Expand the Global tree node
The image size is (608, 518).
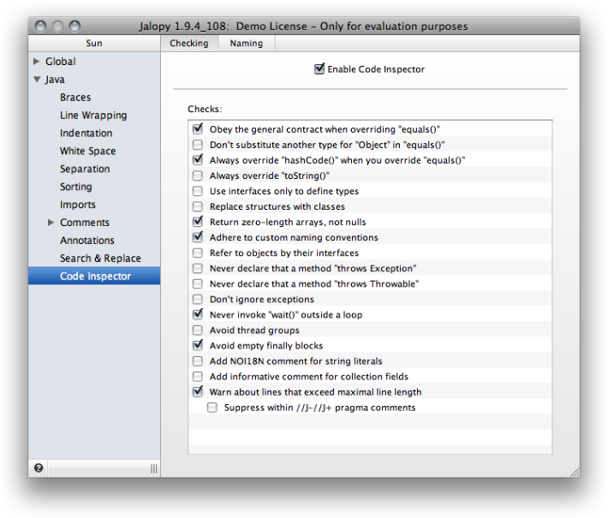click(x=37, y=62)
